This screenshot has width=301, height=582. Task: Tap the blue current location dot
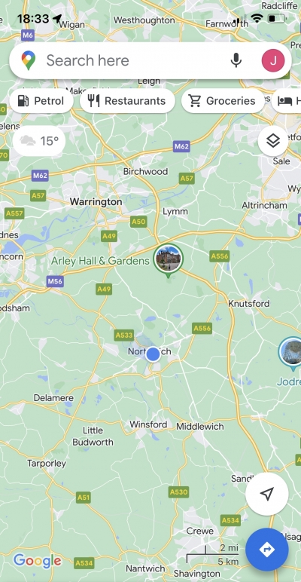point(153,354)
